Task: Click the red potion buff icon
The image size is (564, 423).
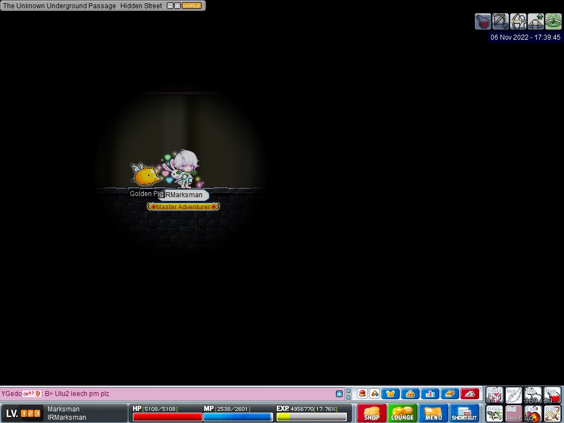Action: click(x=483, y=21)
